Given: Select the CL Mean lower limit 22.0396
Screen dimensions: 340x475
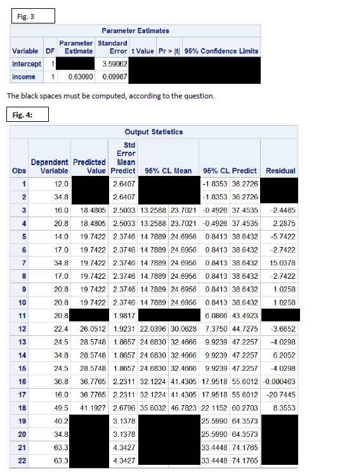Looking at the screenshot, I should tap(153, 329).
